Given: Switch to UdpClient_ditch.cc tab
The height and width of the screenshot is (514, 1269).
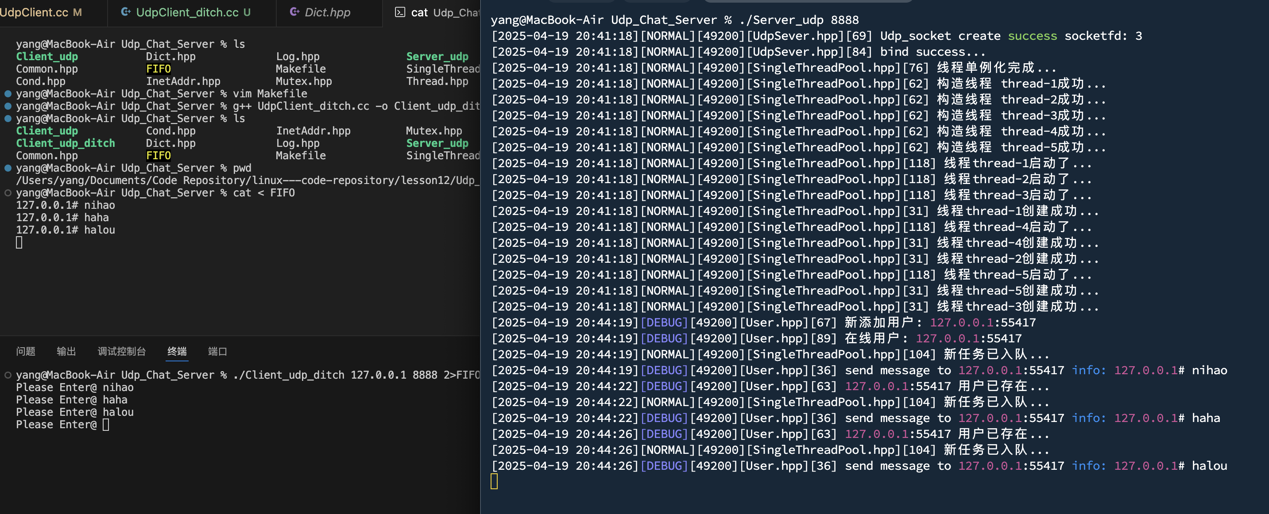Looking at the screenshot, I should pyautogui.click(x=187, y=12).
